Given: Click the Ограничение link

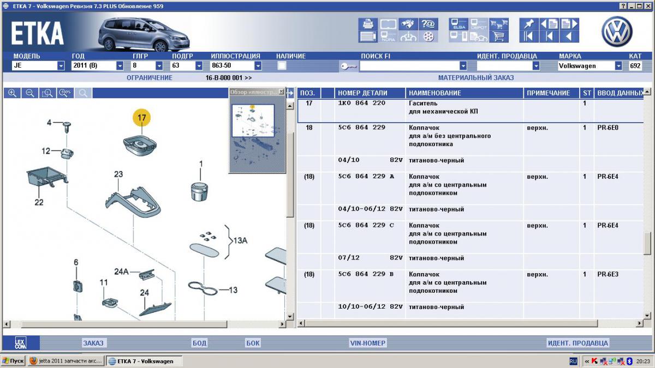Looking at the screenshot, I should 150,78.
